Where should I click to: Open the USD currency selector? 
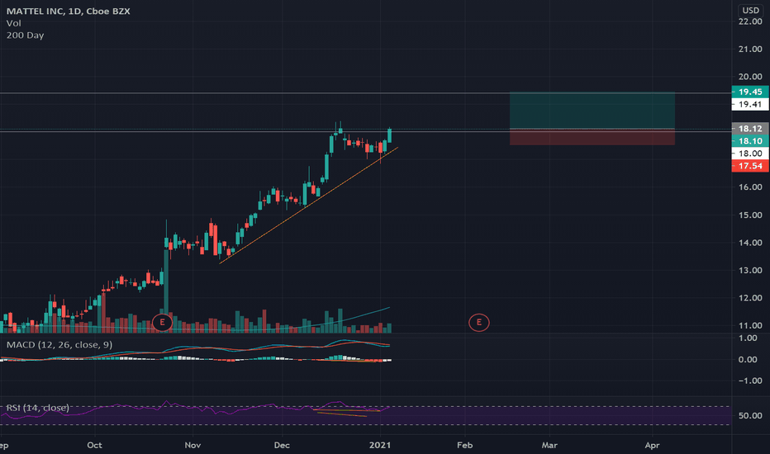750,10
